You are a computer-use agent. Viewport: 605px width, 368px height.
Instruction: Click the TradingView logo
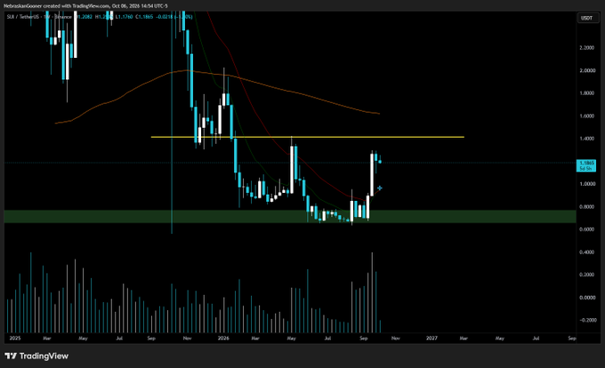(36, 356)
